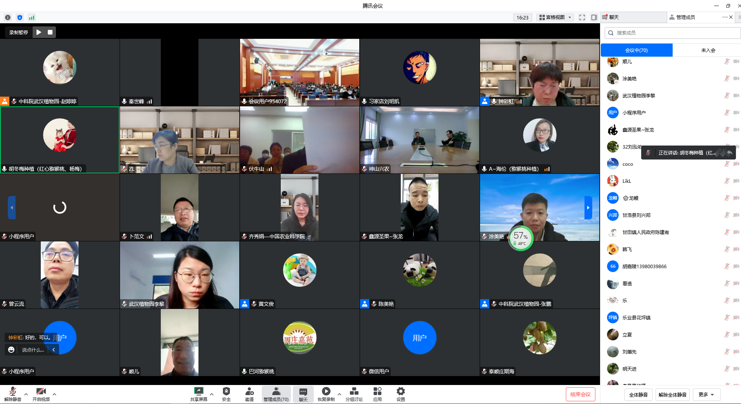This screenshot has width=741, height=404.
Task: Toggle microphone for member 顺儿 in list
Action: [727, 61]
